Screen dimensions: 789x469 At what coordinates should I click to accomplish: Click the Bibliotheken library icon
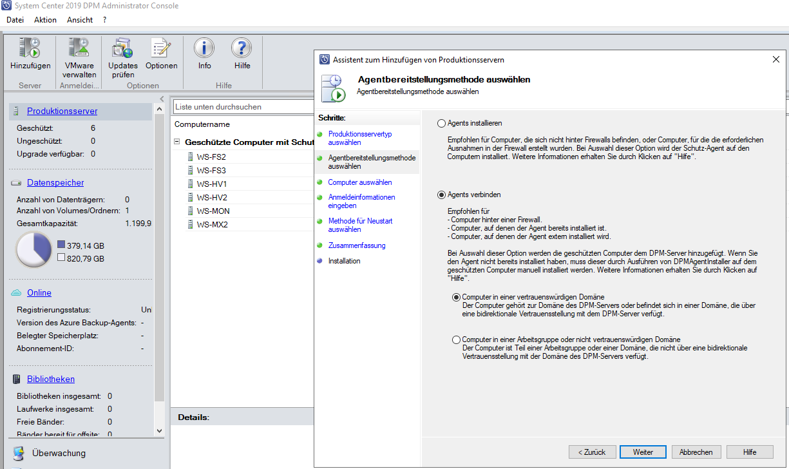(x=17, y=379)
